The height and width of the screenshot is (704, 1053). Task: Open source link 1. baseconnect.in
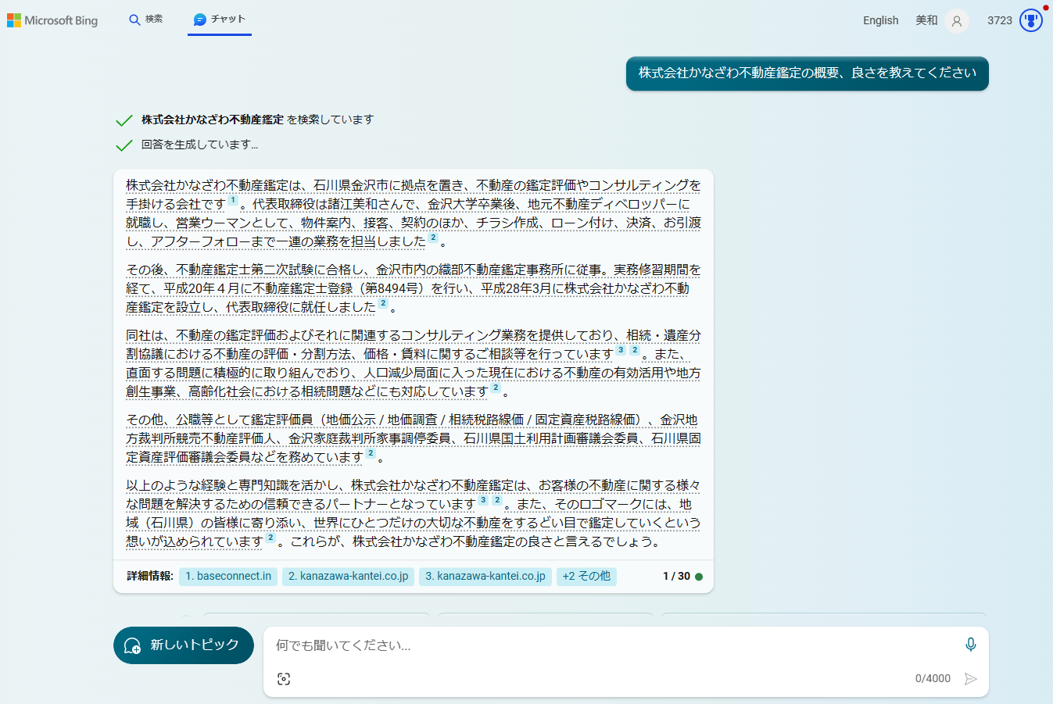pyautogui.click(x=228, y=577)
